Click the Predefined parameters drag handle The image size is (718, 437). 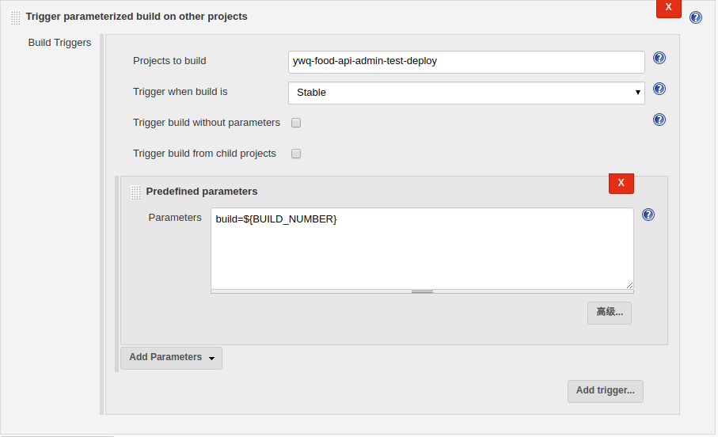coord(136,192)
